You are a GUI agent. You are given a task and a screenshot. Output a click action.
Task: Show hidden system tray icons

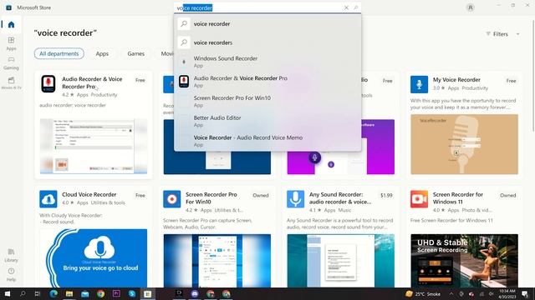[x=451, y=294]
